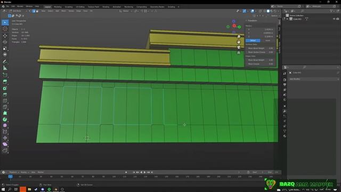The image size is (341, 192).
Task: Disable Cube.001 in renders camera icon
Action: [338, 19]
